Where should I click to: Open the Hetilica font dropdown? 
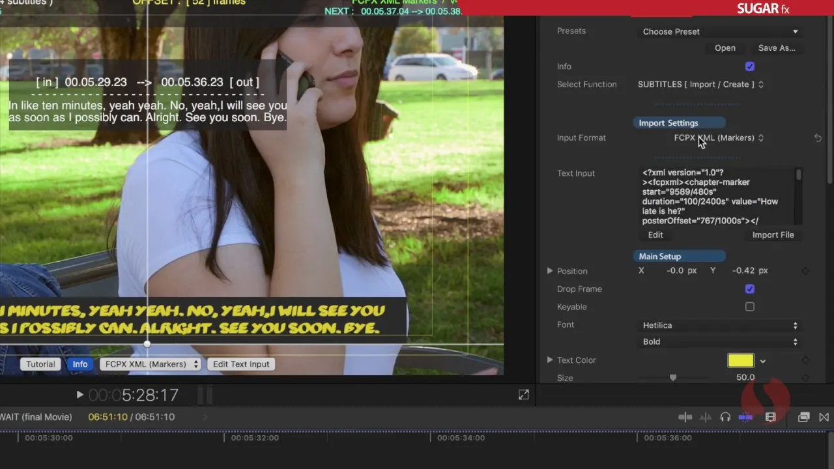tap(719, 325)
